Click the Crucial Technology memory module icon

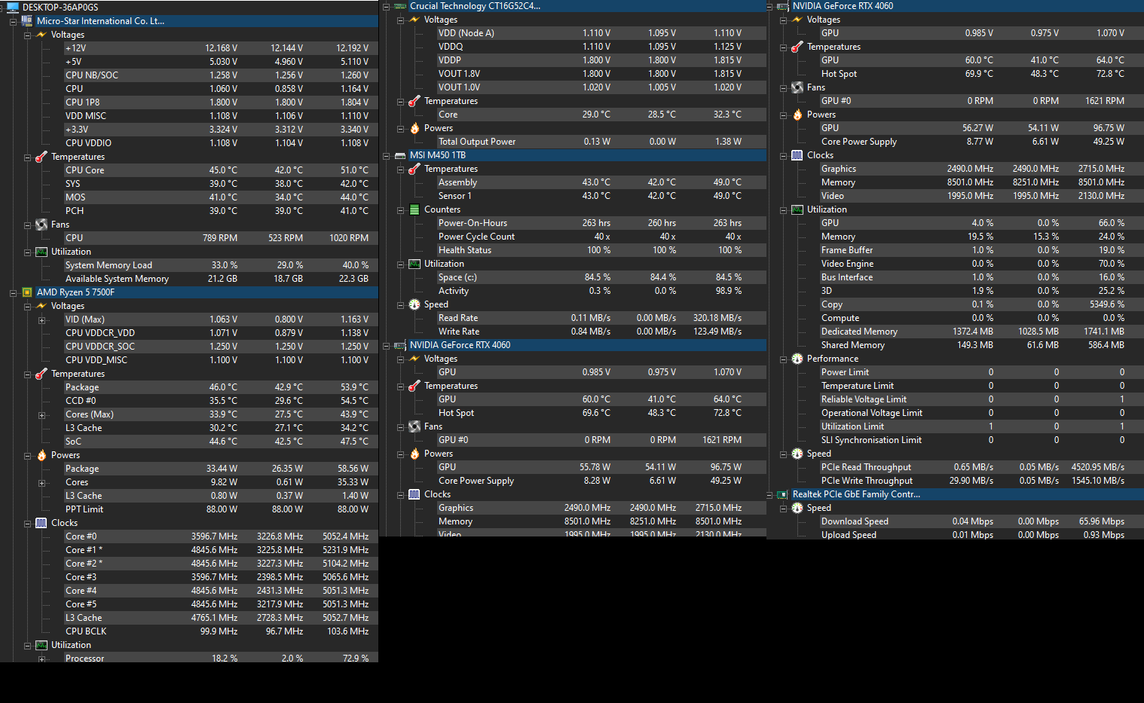pos(400,6)
